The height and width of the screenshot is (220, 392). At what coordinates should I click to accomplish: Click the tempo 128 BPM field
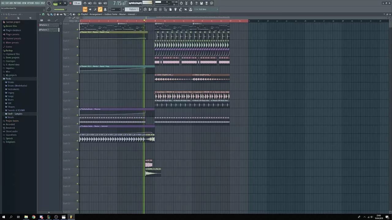[77, 3]
